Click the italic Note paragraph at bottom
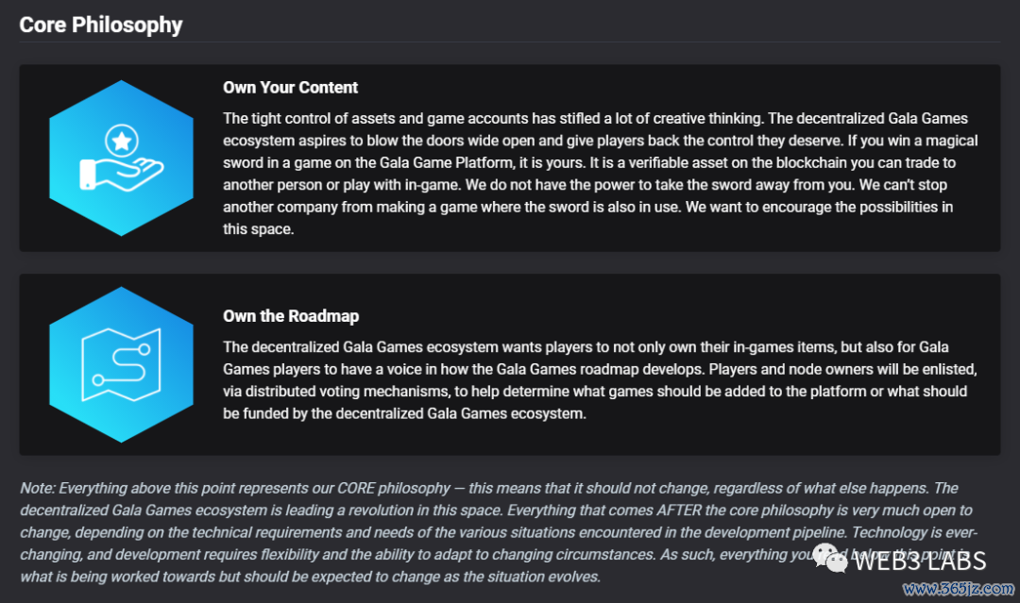Image resolution: width=1020 pixels, height=603 pixels. tap(499, 532)
